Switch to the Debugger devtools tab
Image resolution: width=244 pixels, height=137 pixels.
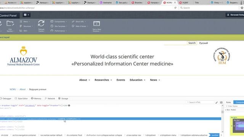(6, 99)
